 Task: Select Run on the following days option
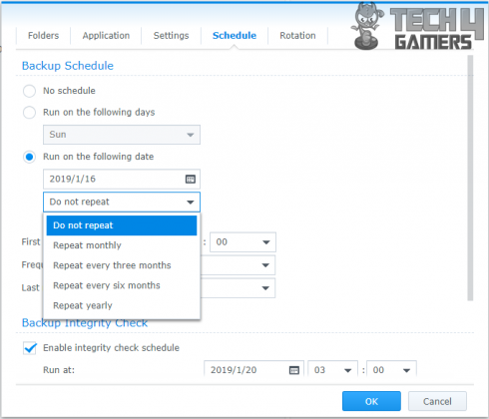[29, 113]
